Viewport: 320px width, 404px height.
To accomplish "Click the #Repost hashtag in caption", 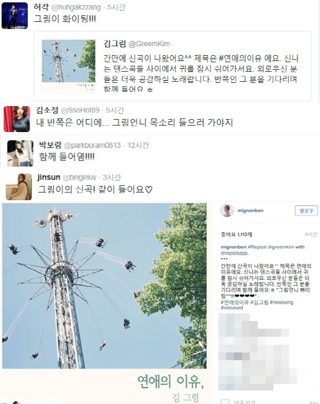I will (257, 247).
